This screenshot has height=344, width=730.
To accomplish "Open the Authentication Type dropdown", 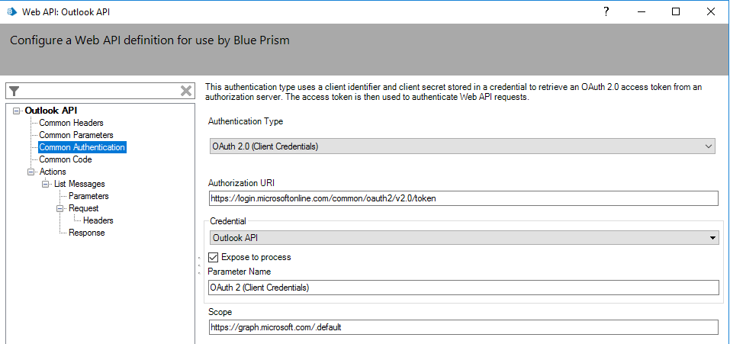I will click(x=462, y=146).
